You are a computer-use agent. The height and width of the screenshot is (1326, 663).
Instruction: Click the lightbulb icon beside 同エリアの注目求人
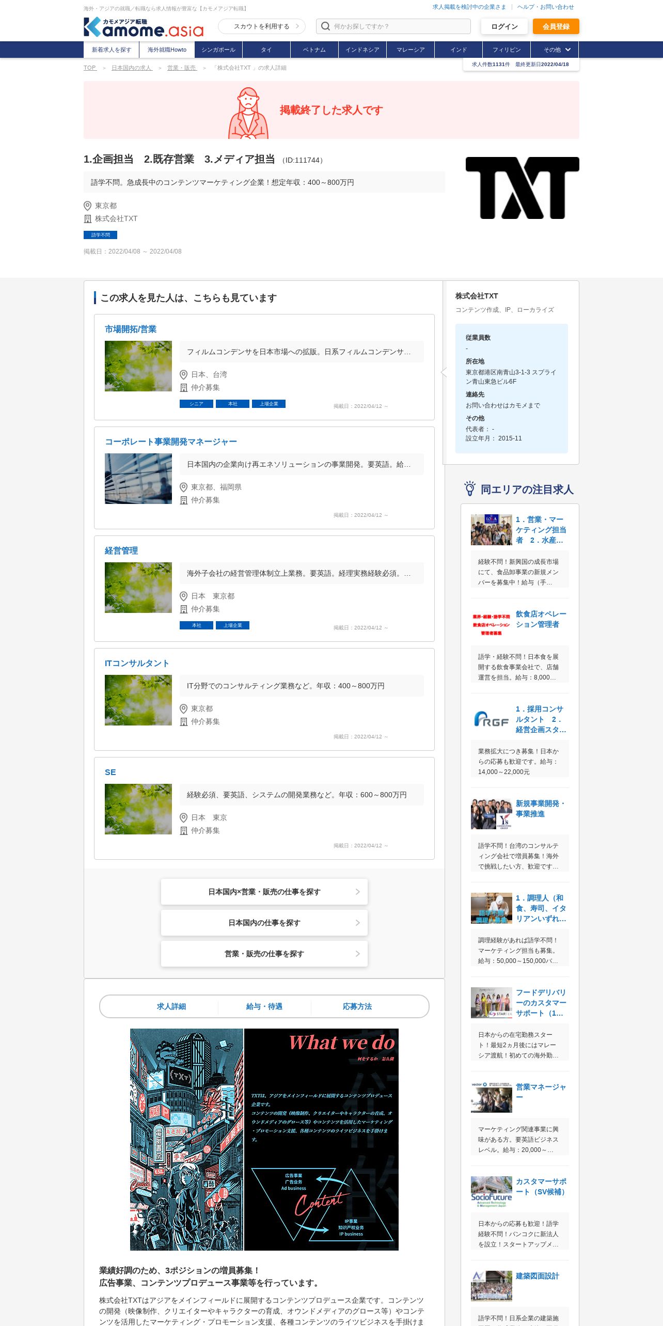(469, 488)
